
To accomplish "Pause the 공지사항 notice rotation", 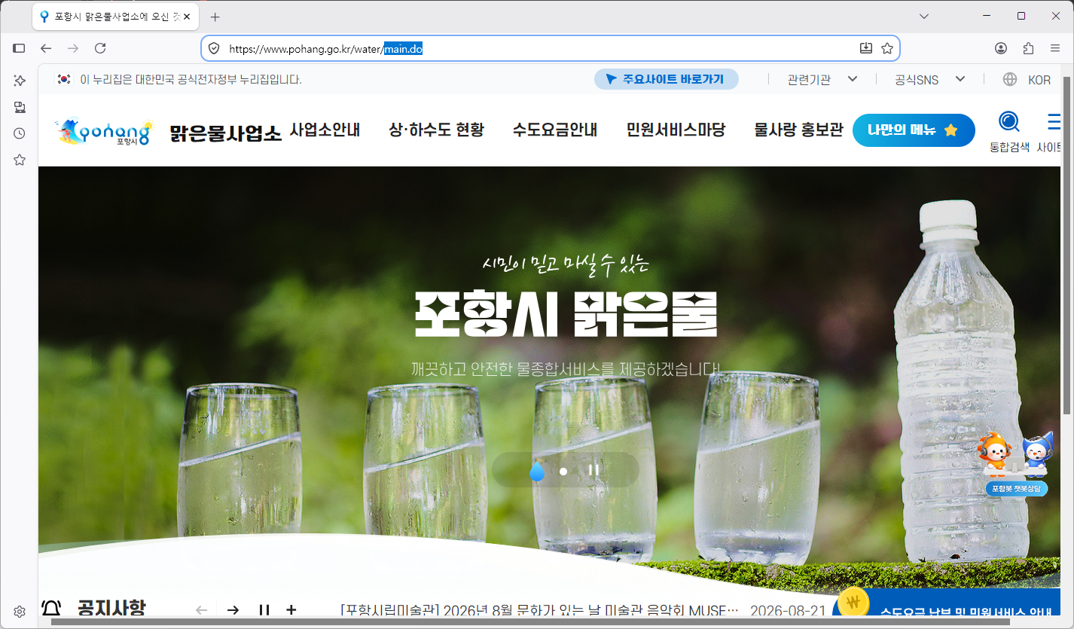I will coord(264,610).
